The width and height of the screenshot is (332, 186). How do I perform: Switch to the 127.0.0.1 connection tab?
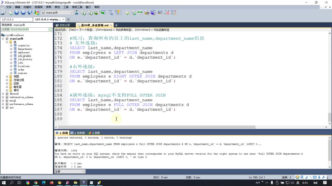pos(16,19)
